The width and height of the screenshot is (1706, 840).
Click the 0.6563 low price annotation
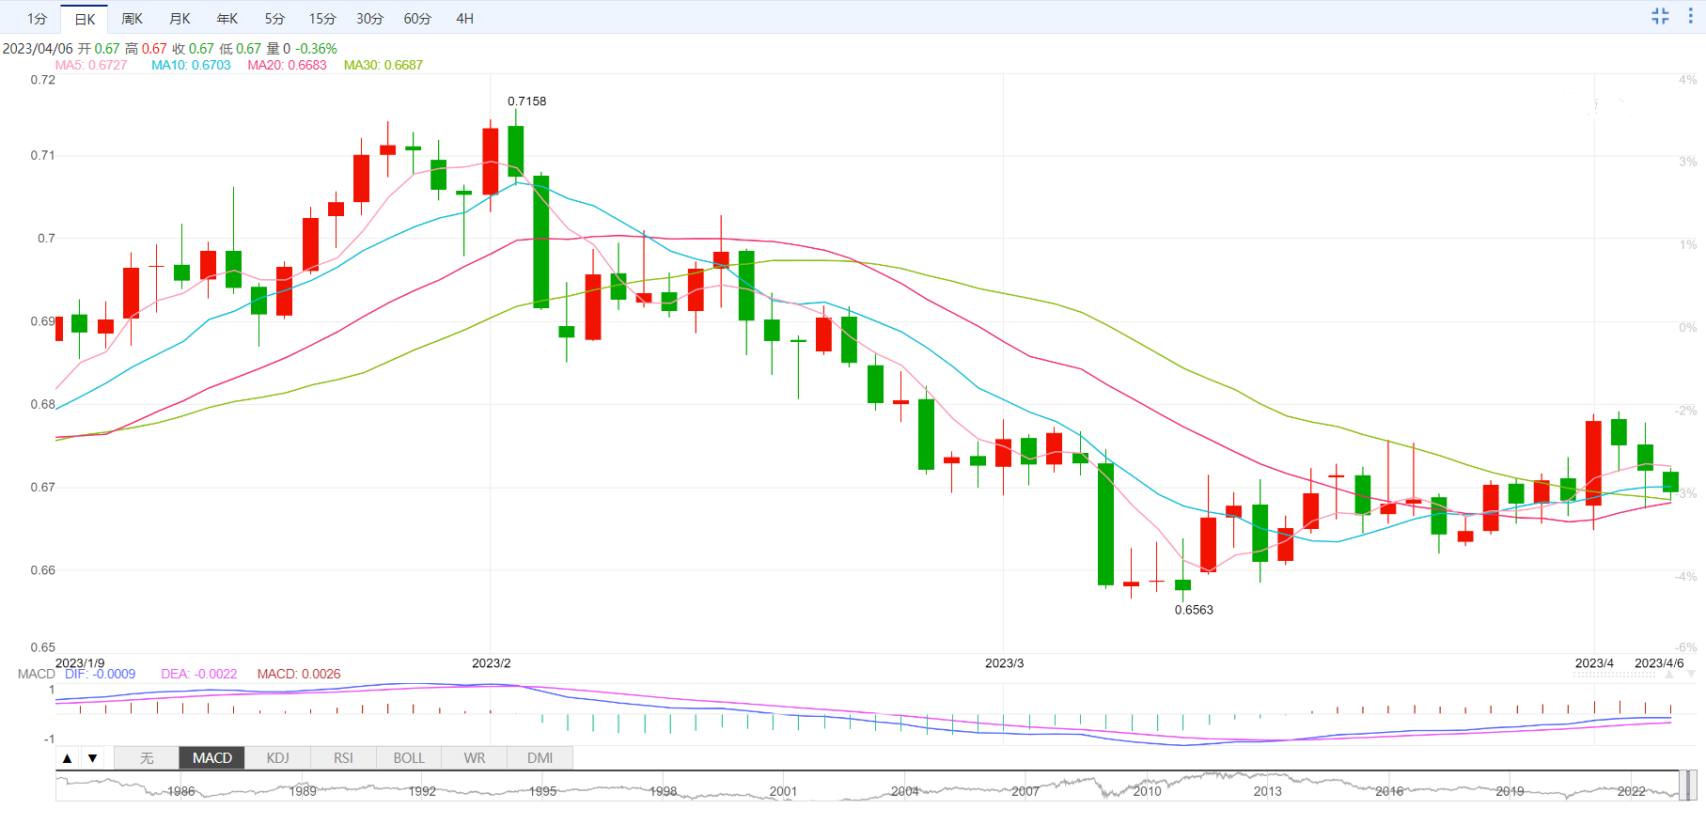coord(1194,610)
